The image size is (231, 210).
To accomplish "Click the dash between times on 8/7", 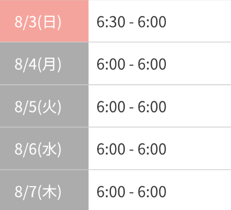I will click(x=131, y=193).
